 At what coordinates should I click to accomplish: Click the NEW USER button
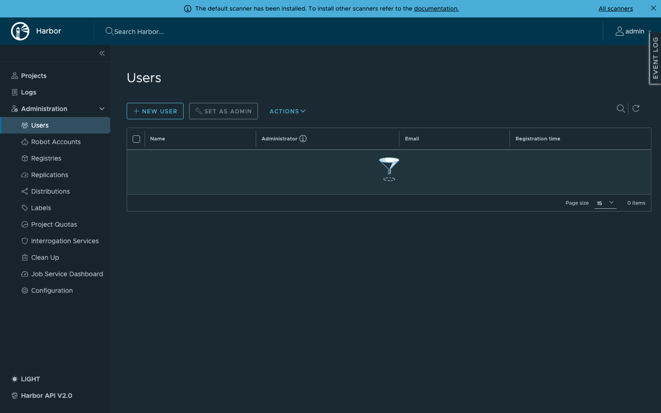click(x=155, y=111)
